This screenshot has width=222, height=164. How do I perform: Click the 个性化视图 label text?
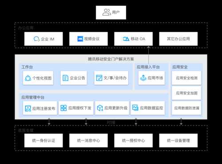42,78
